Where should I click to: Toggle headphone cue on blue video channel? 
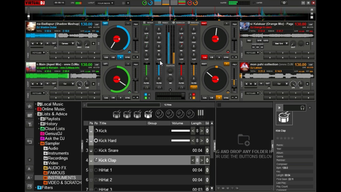pyautogui.click(x=159, y=87)
